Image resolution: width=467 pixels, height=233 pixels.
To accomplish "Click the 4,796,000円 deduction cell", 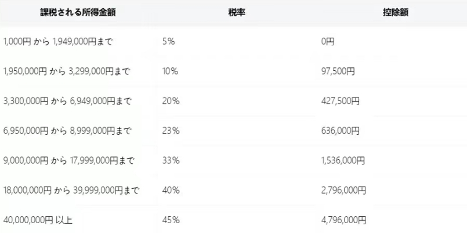I will pyautogui.click(x=343, y=220).
